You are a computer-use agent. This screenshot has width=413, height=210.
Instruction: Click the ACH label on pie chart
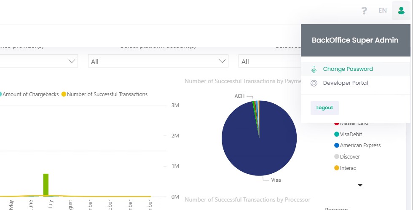point(239,97)
